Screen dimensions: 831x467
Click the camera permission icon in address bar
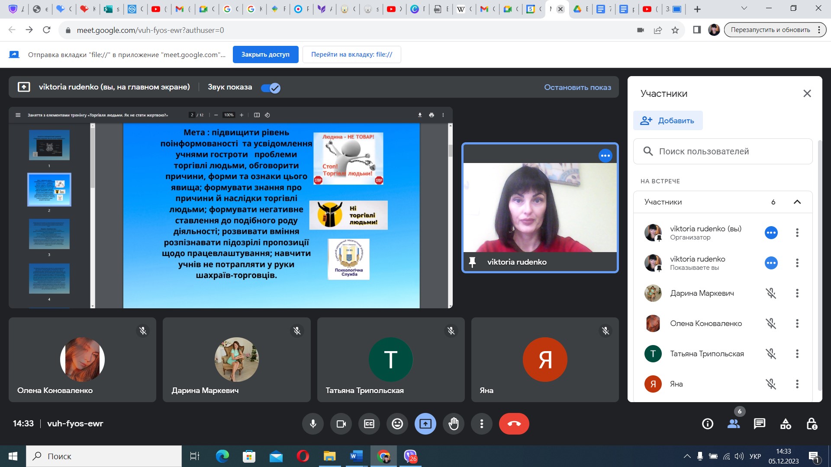click(641, 30)
